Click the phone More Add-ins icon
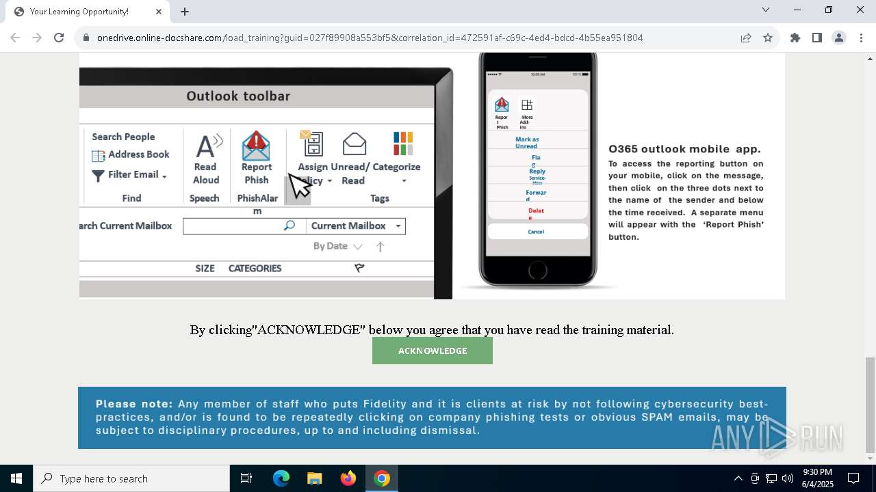This screenshot has height=492, width=876. click(526, 105)
